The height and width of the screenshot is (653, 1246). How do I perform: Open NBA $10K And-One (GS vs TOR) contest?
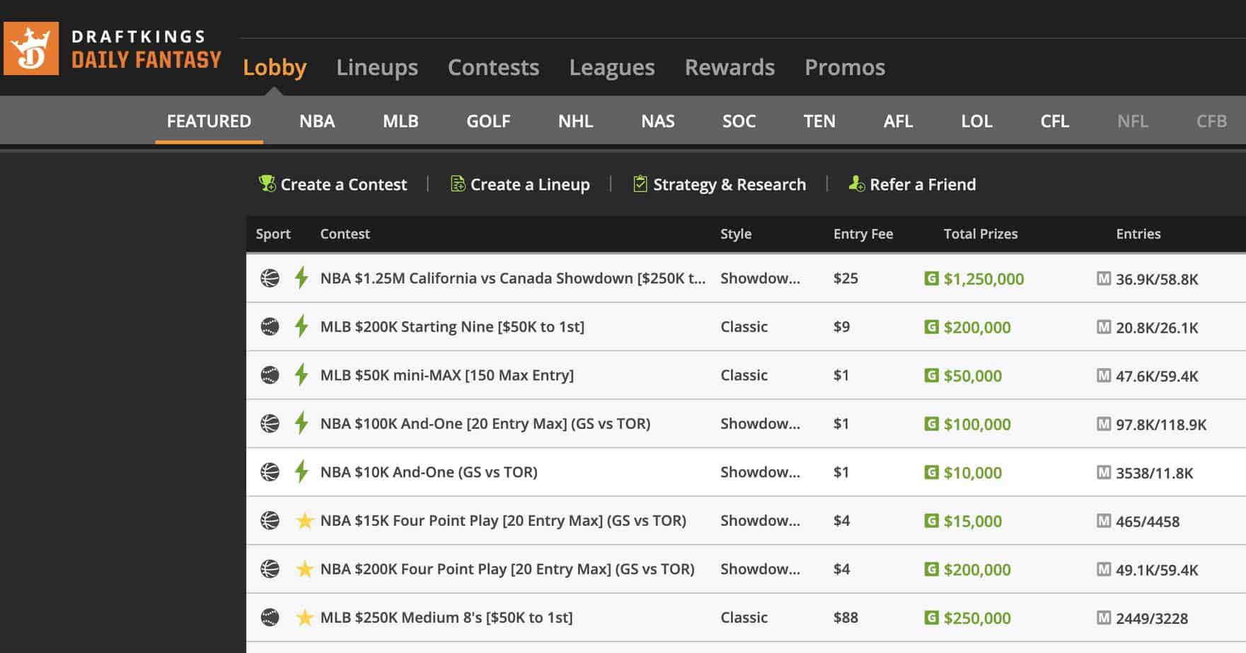[x=429, y=472]
